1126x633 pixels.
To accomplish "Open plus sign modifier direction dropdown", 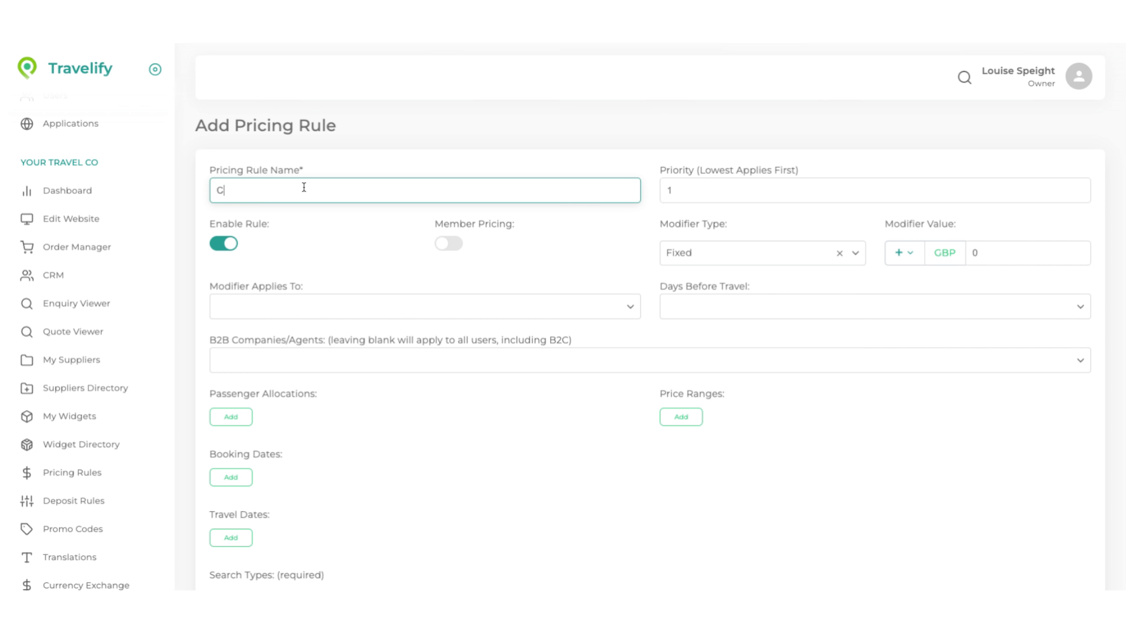I will coord(904,253).
